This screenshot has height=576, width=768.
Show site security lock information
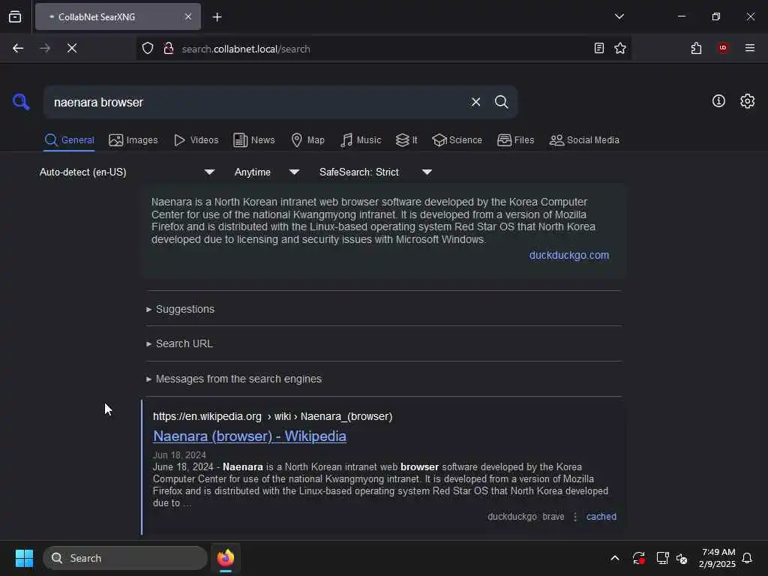click(x=169, y=49)
